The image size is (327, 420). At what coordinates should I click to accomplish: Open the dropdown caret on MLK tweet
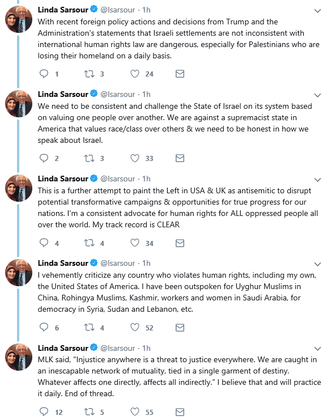point(317,349)
